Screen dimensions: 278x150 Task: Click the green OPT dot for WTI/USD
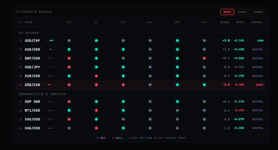coord(69,110)
